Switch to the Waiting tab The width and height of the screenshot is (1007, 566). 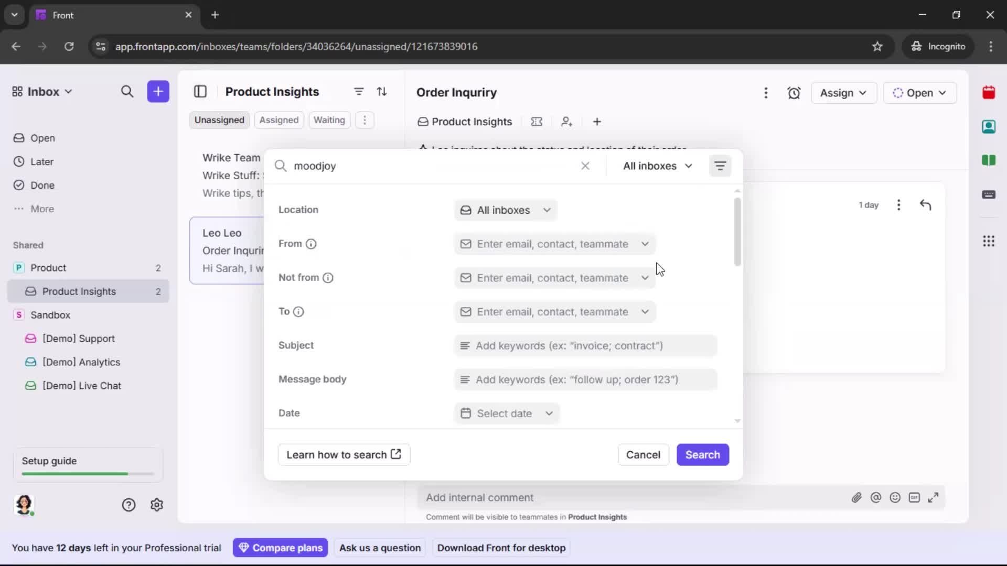pyautogui.click(x=329, y=120)
